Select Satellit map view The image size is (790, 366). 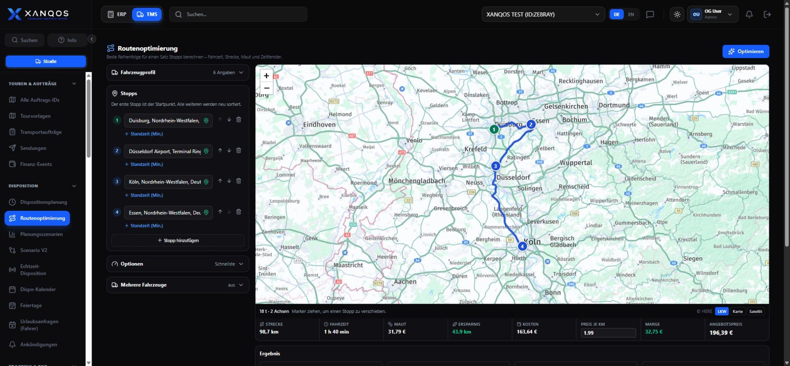point(756,311)
